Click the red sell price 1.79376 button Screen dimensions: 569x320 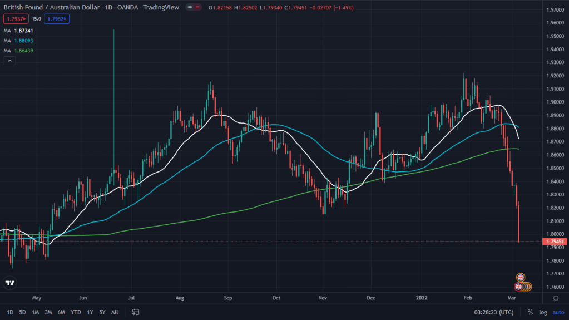click(14, 18)
